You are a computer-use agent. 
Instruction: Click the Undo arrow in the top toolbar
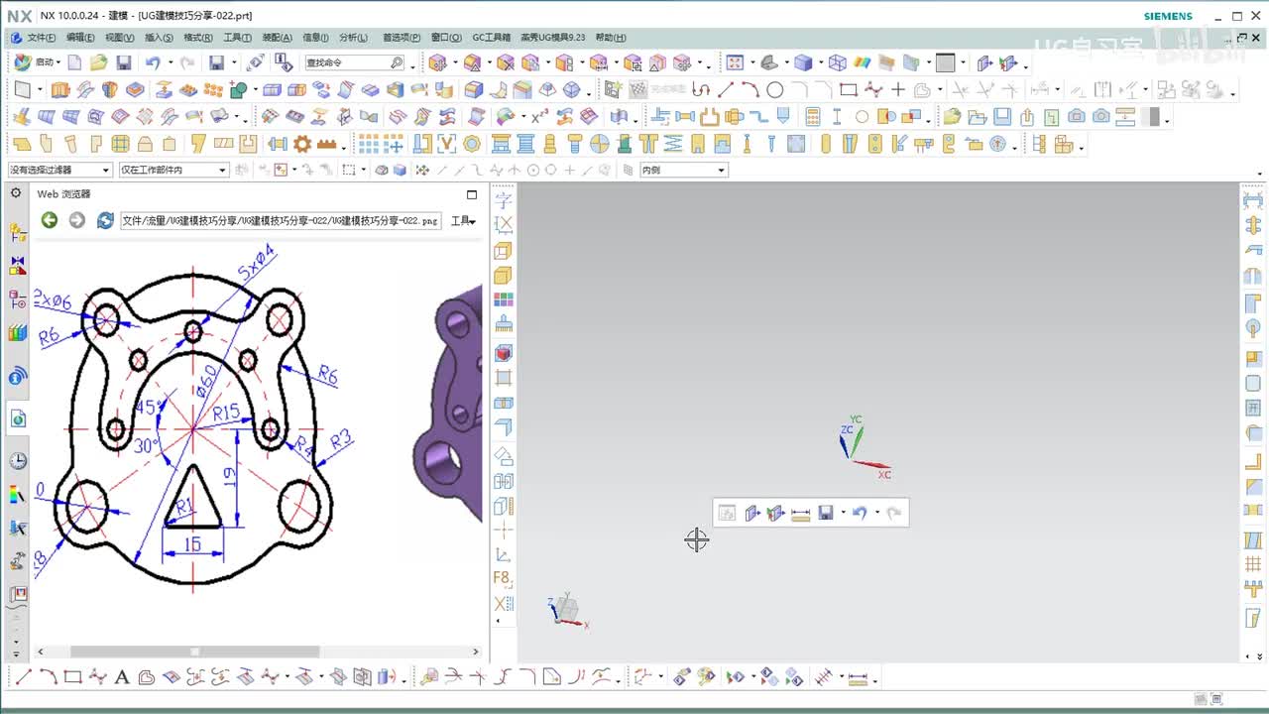click(x=152, y=62)
